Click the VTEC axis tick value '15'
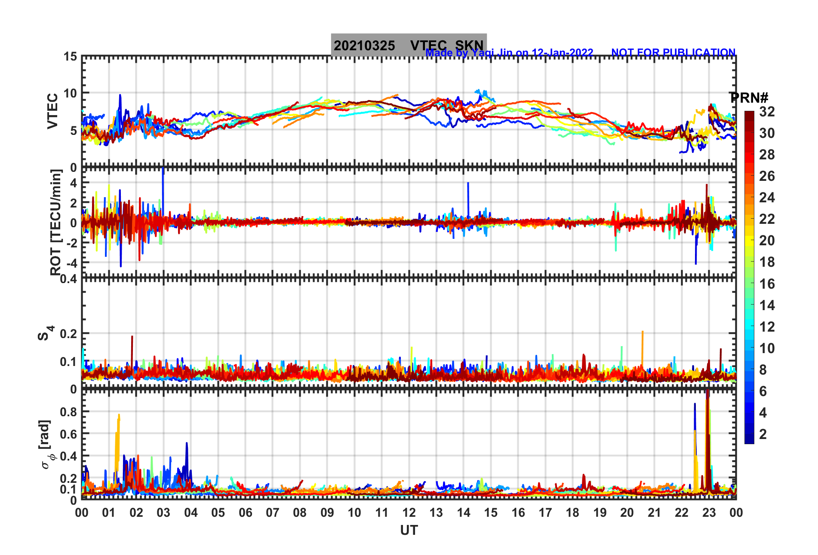This screenshot has height=555, width=818. pyautogui.click(x=70, y=57)
